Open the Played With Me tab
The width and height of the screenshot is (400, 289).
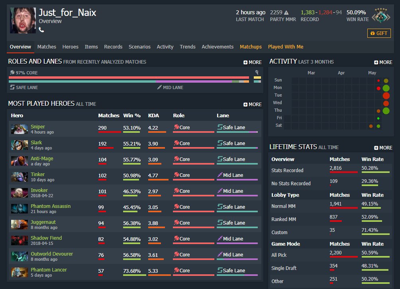pyautogui.click(x=286, y=47)
